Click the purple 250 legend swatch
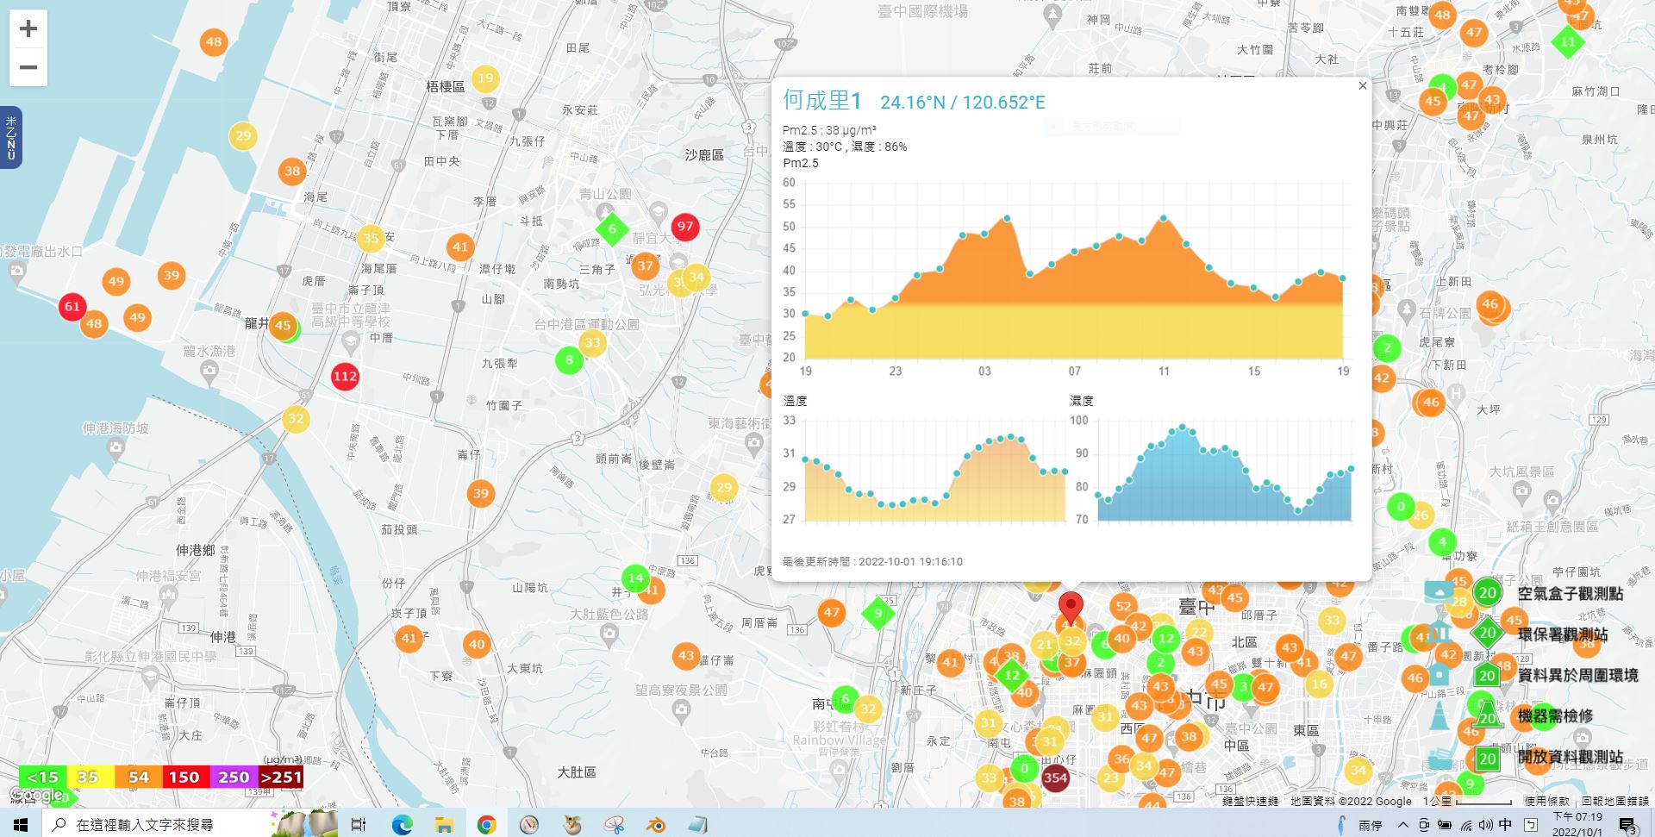 pyautogui.click(x=233, y=777)
